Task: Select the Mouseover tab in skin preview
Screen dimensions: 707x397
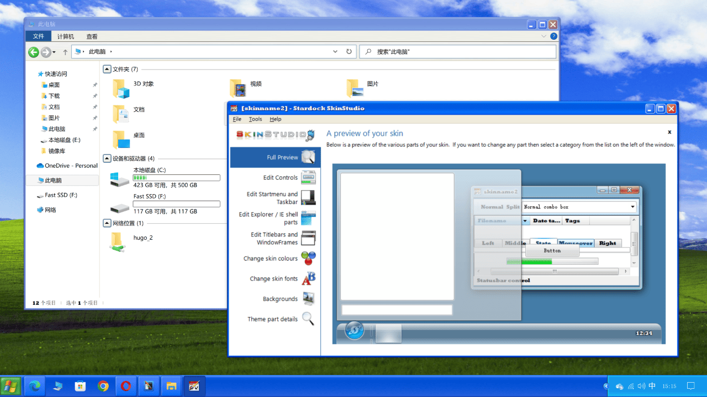Action: 575,243
